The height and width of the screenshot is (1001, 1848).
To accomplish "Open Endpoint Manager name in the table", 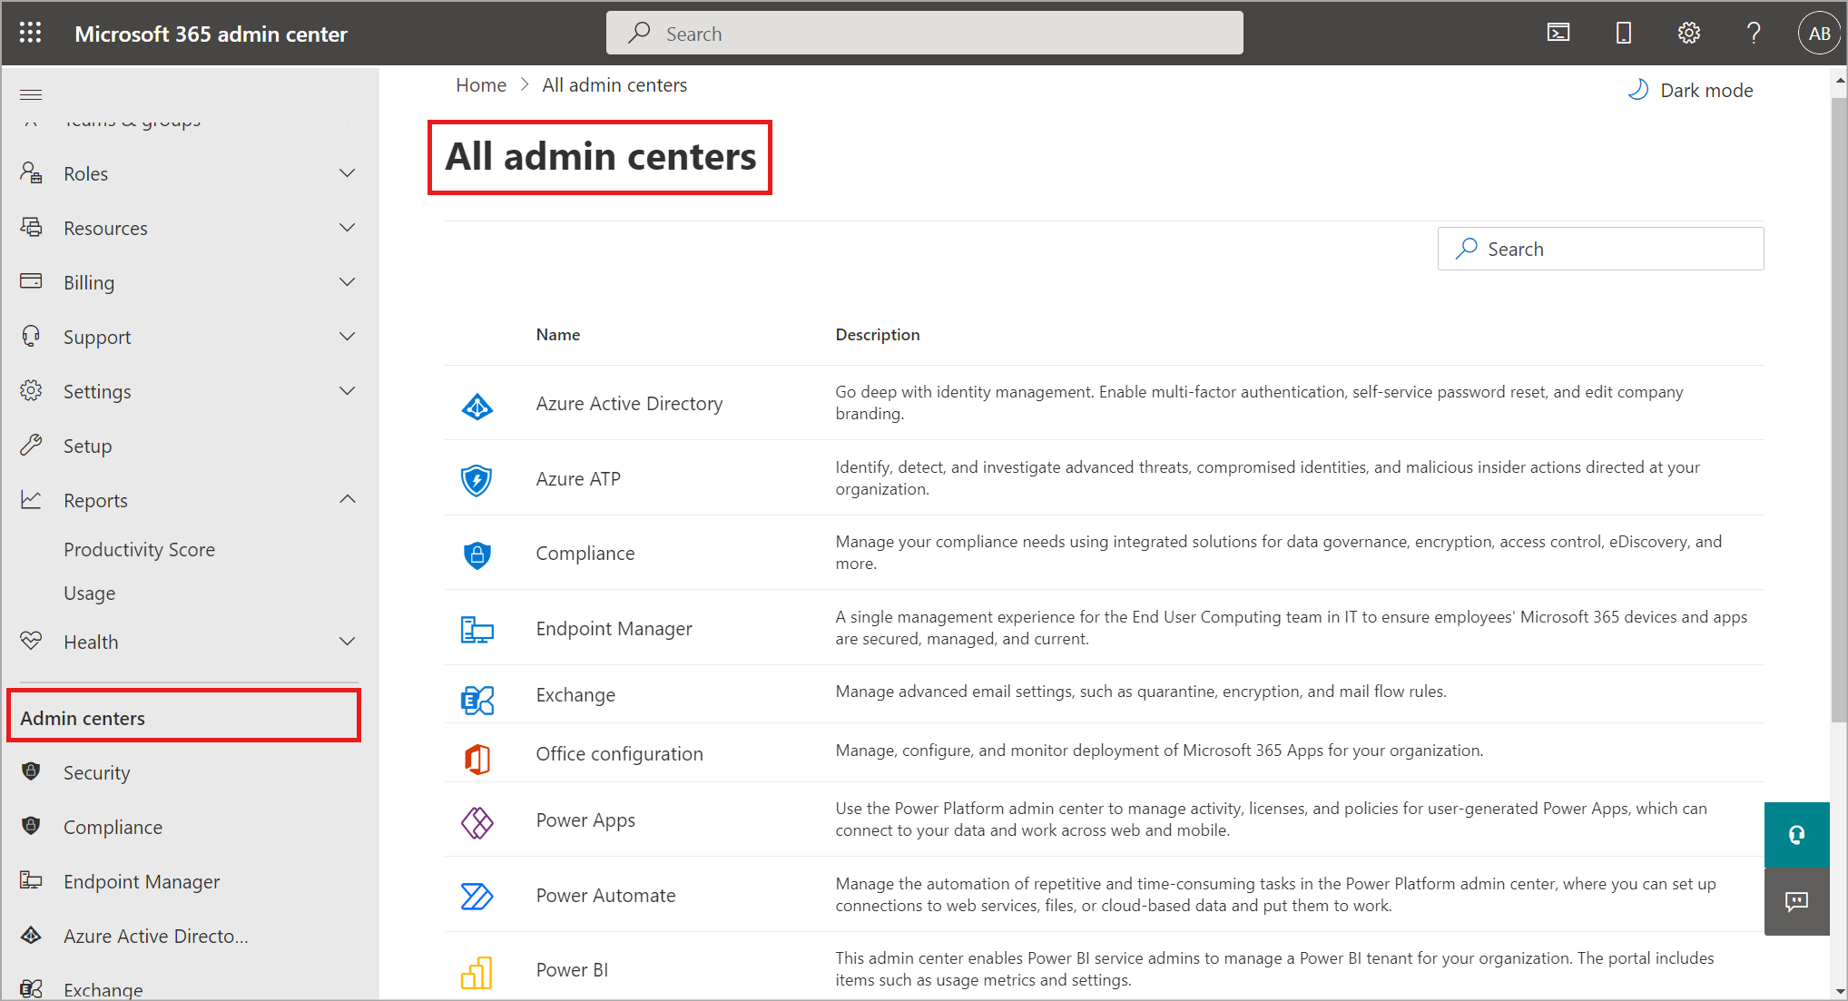I will click(614, 629).
